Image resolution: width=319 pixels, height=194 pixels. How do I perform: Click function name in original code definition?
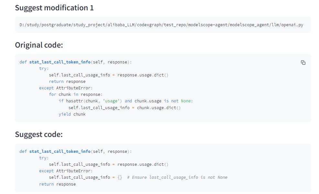60,62
